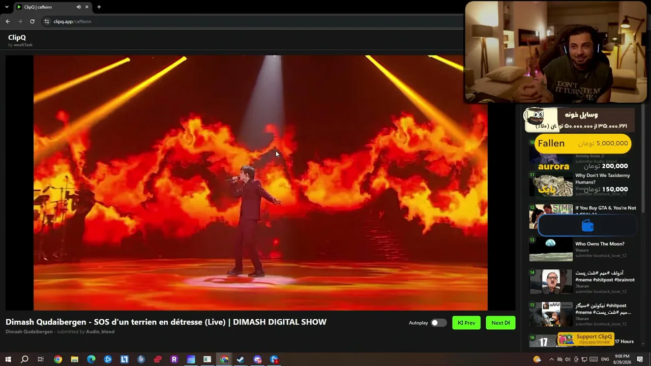Open 'If You Buy GTA 6, You're Not' clip
Viewport: 651px width, 366px height.
pos(606,208)
